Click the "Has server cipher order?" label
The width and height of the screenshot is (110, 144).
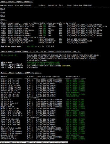[x=12, y=46]
